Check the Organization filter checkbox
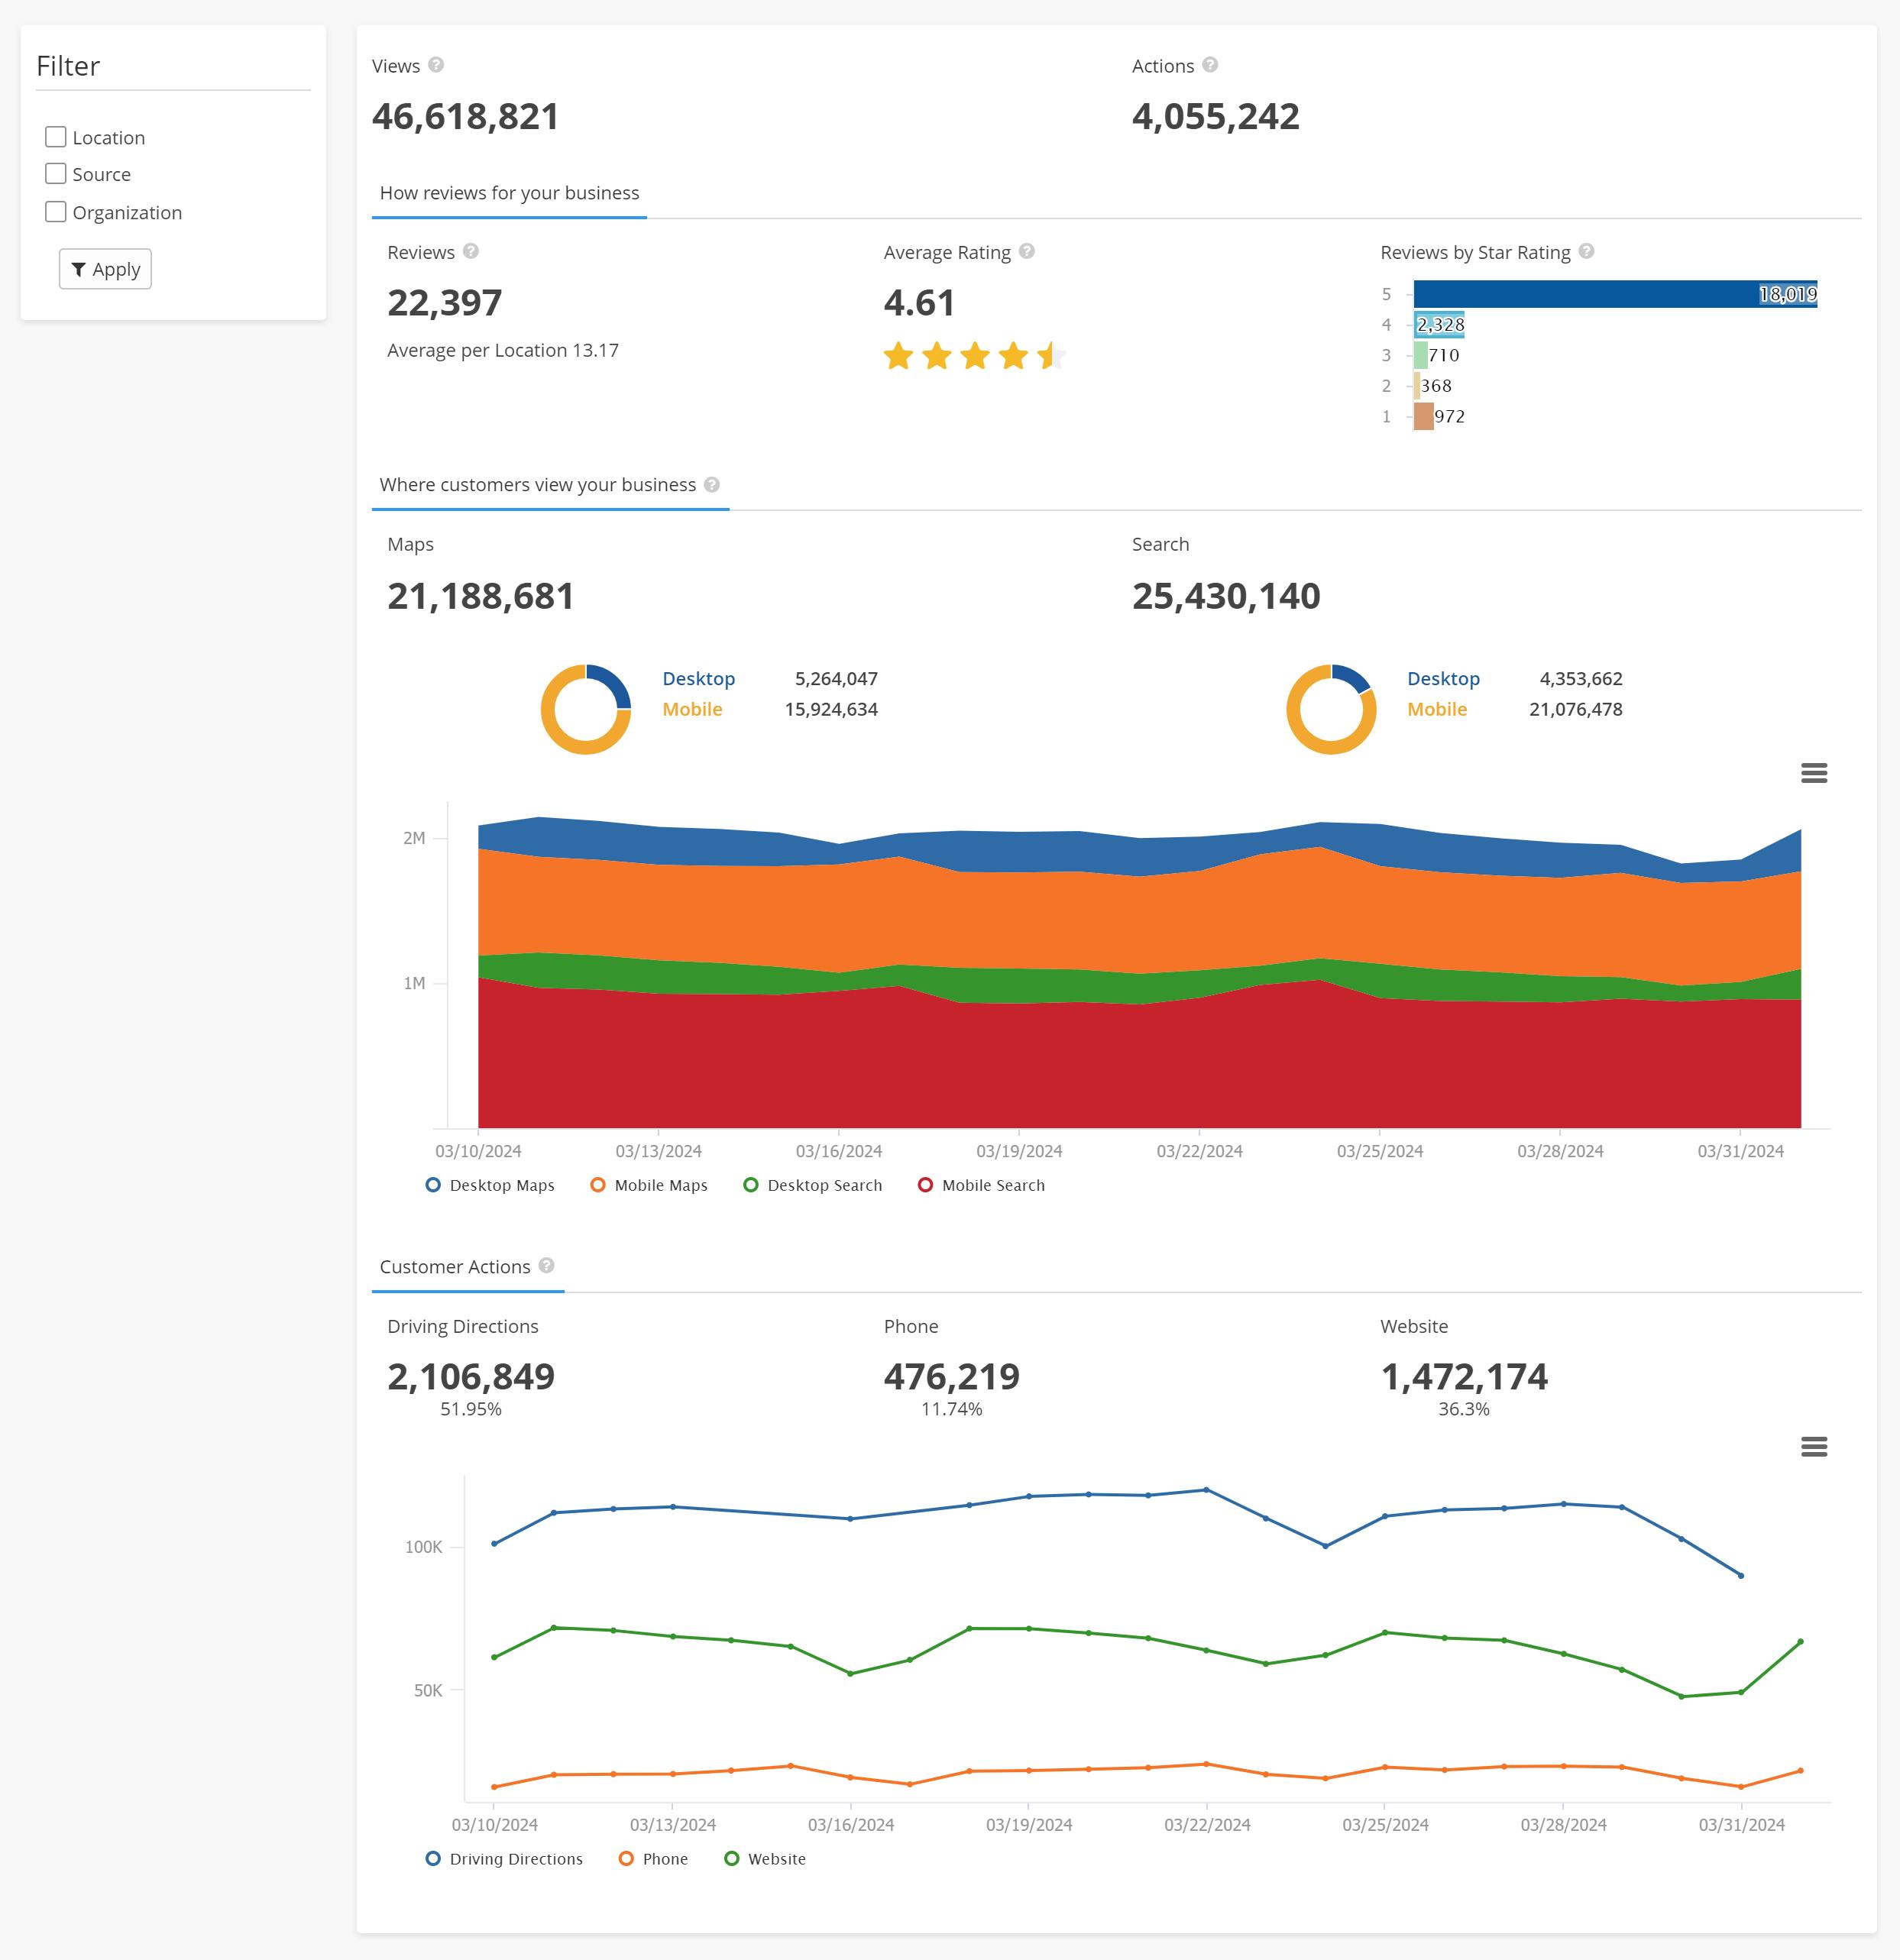Viewport: 1900px width, 1960px height. pos(56,212)
